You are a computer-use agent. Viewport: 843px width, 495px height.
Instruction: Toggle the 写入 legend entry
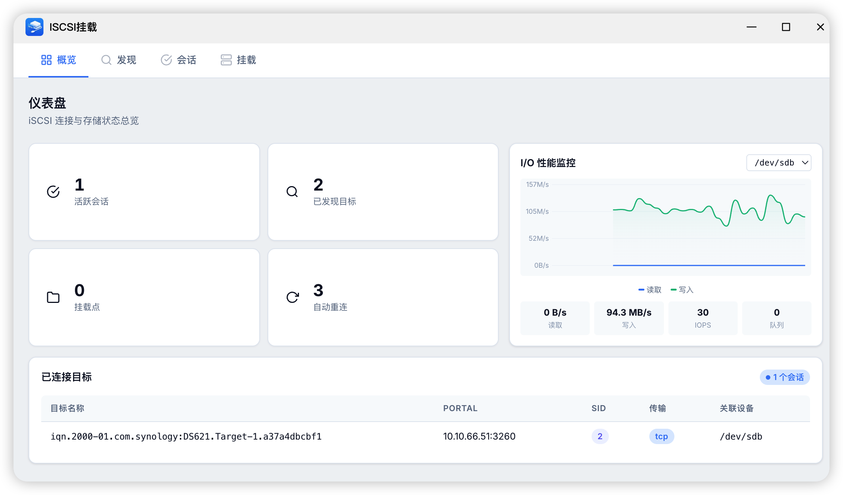pyautogui.click(x=682, y=290)
